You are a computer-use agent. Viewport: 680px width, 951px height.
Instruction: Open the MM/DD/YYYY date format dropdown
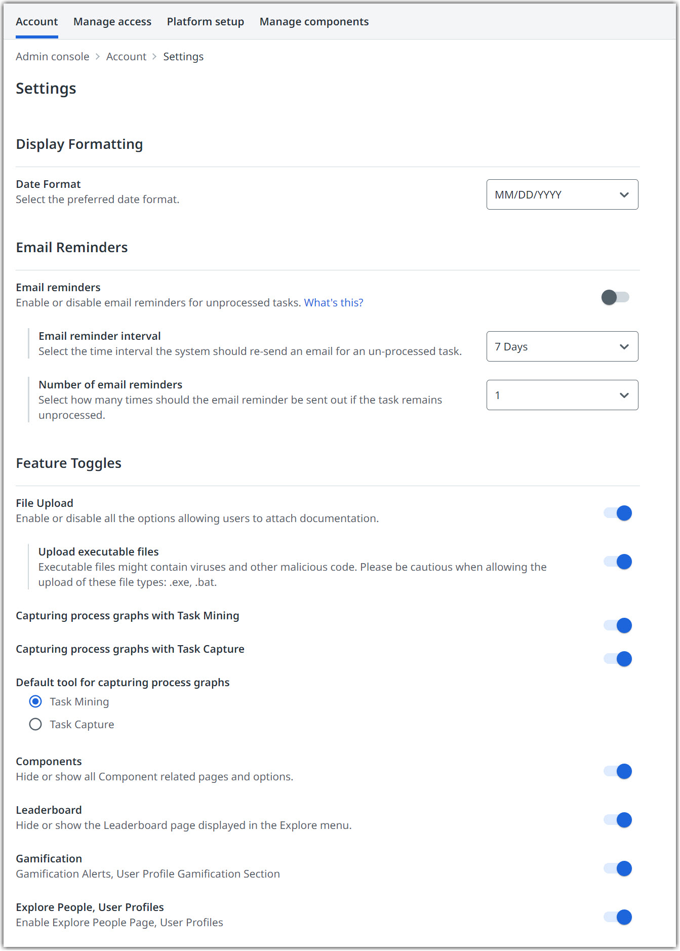tap(562, 194)
